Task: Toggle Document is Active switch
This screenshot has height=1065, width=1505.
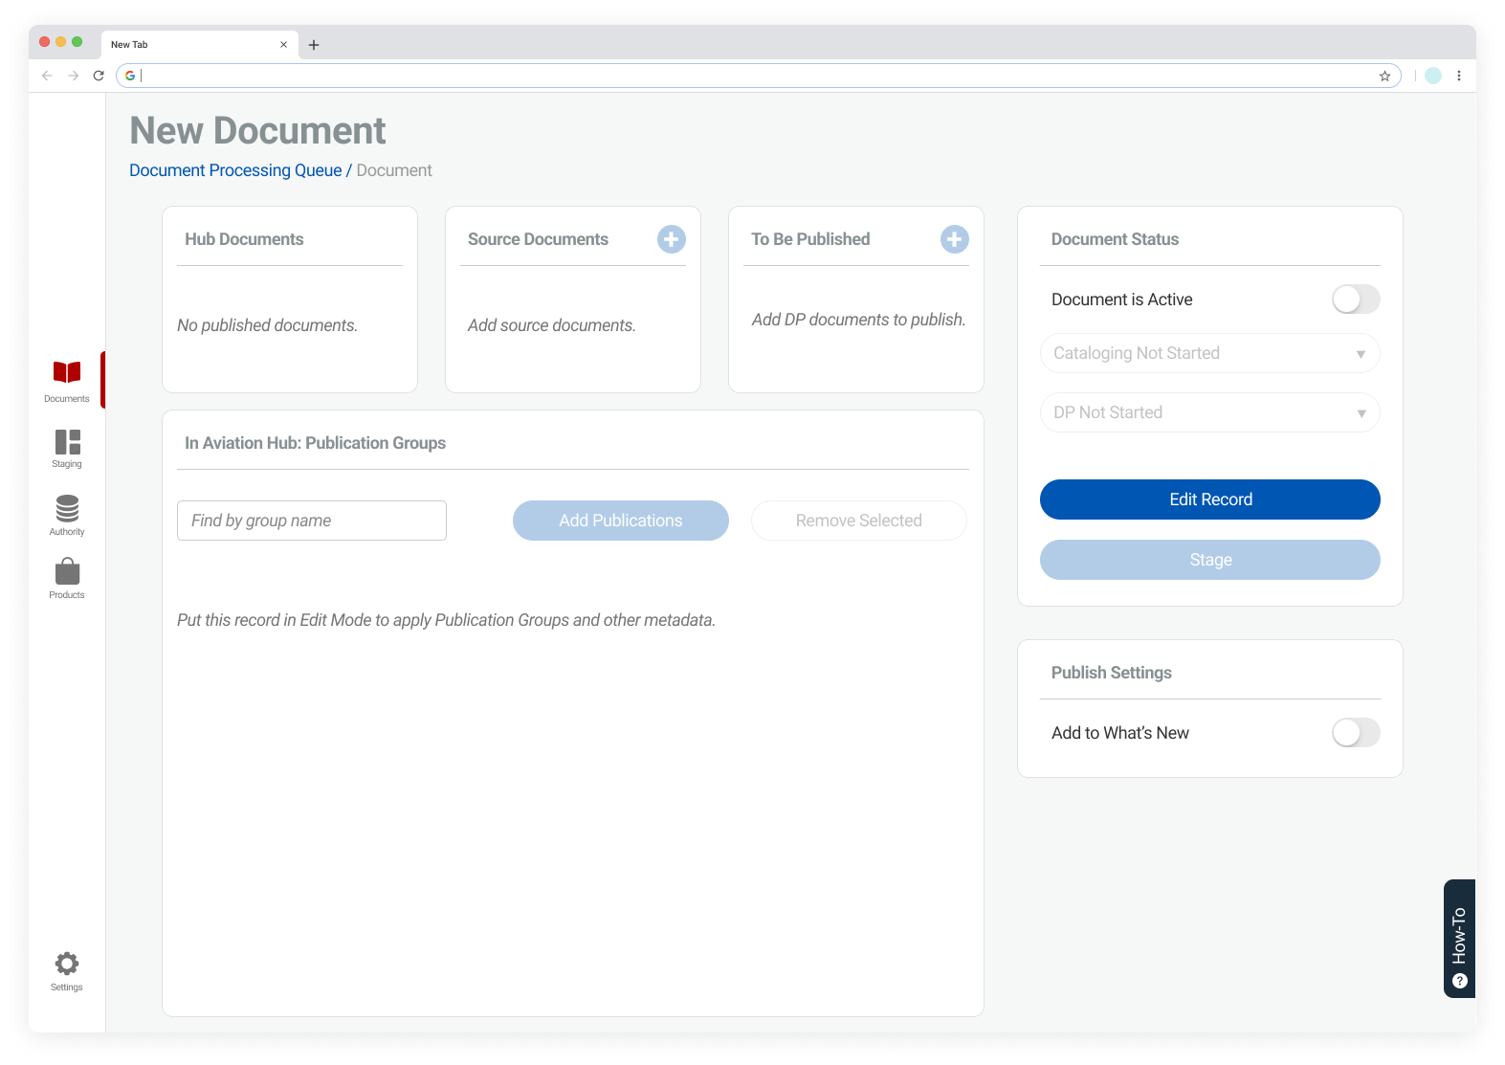Action: click(x=1356, y=300)
